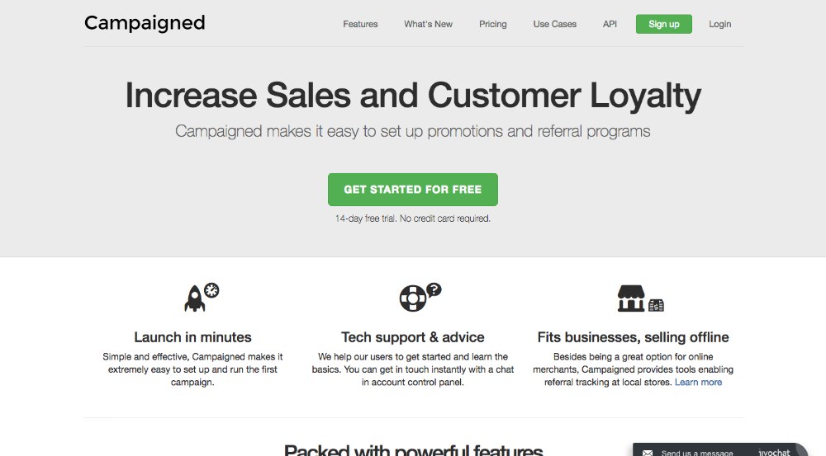This screenshot has height=456, width=826.
Task: Go to What's New page
Action: coord(428,24)
